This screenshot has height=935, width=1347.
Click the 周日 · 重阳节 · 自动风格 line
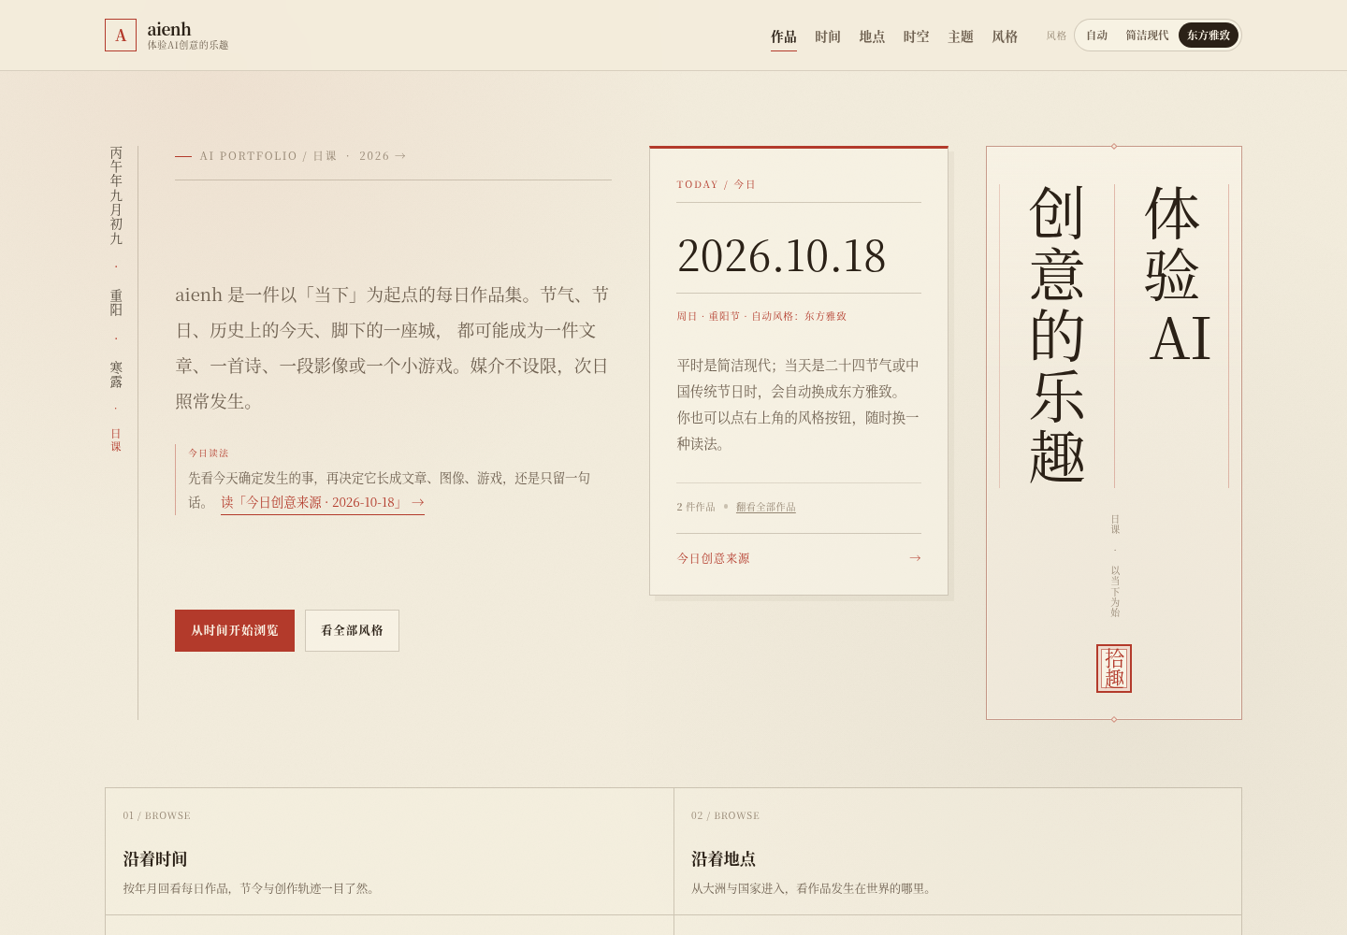click(761, 316)
